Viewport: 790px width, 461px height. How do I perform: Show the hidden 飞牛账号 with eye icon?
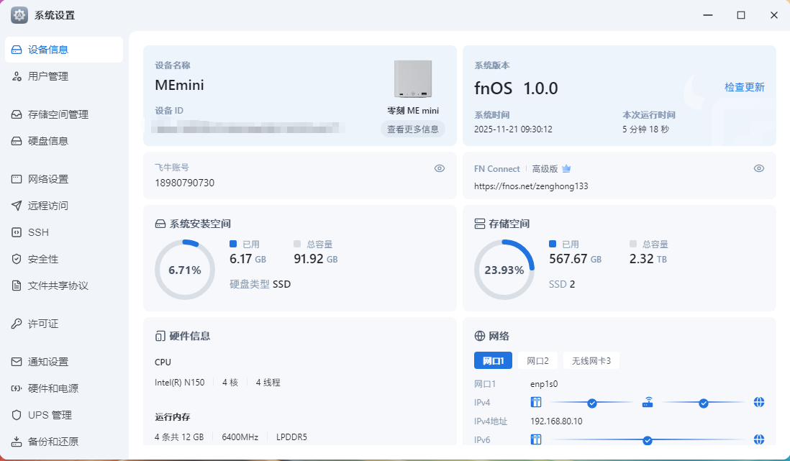point(440,168)
